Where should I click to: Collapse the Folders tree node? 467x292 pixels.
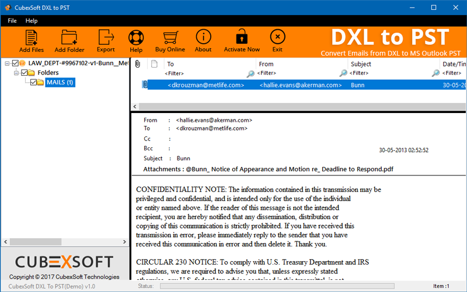(16, 73)
